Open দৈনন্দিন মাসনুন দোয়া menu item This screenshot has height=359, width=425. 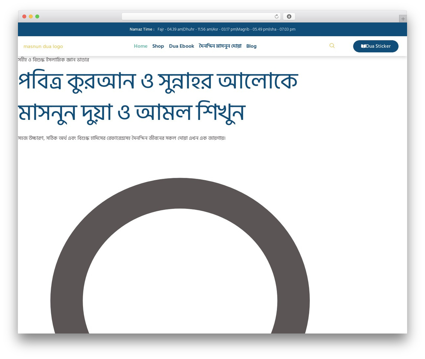click(220, 46)
